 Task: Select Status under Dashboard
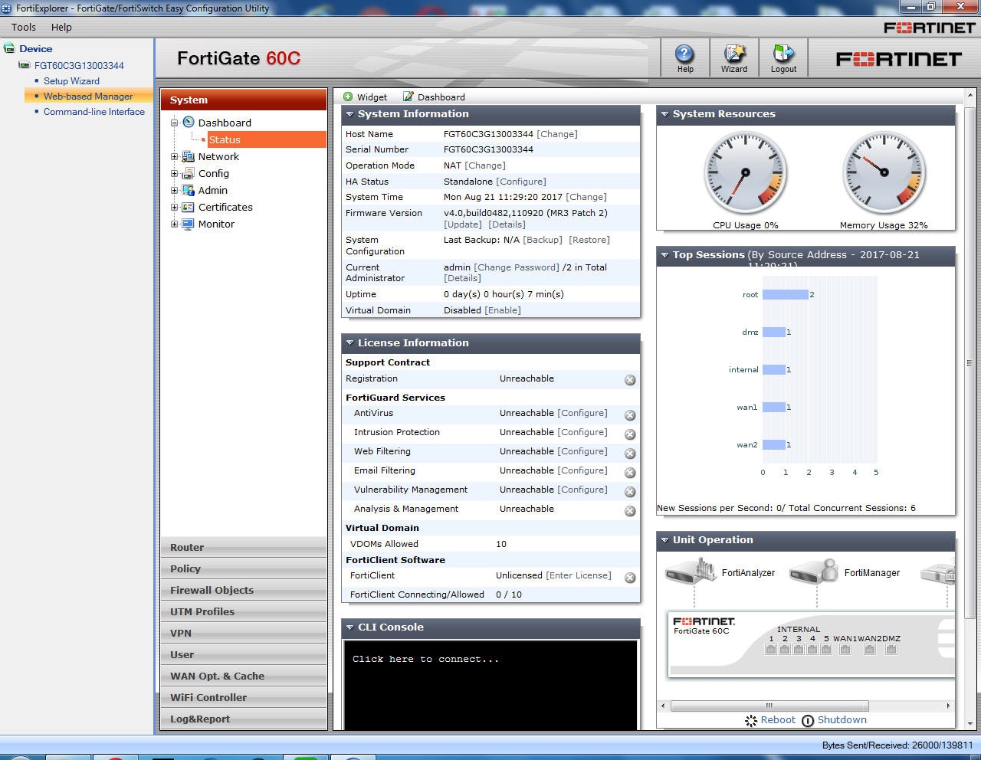click(x=267, y=139)
